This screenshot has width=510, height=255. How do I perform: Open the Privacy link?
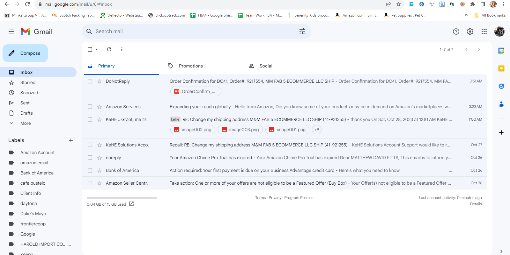coord(275,198)
